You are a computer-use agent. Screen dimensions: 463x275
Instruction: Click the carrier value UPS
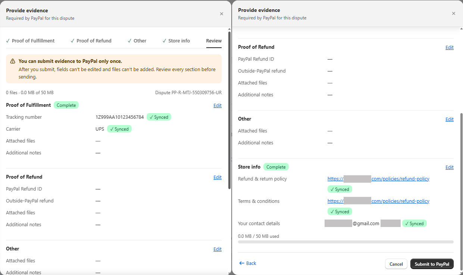[100, 129]
